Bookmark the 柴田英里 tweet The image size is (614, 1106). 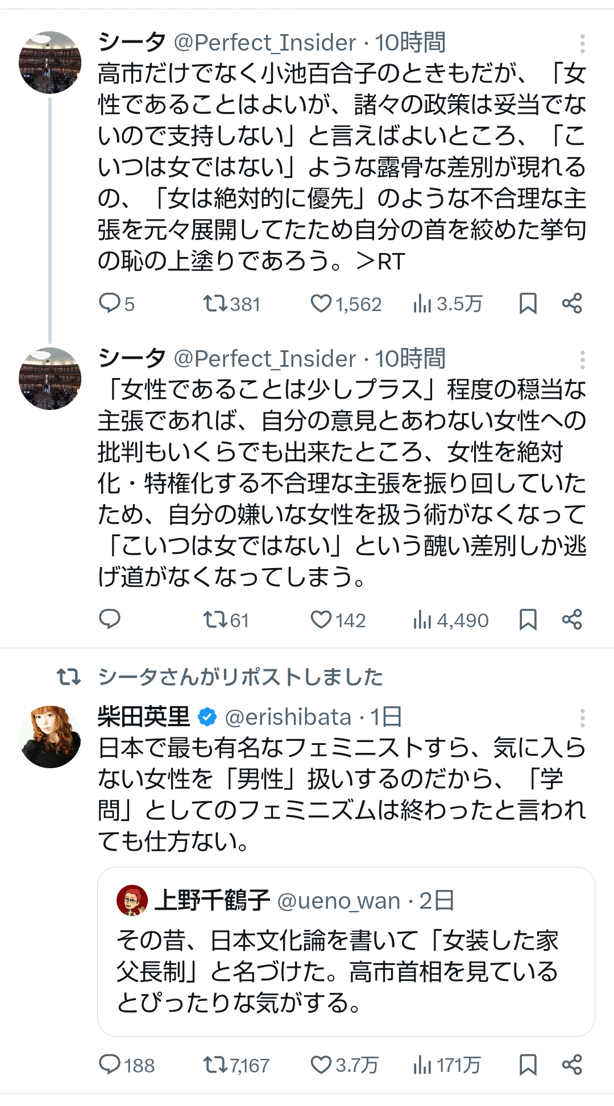[x=528, y=1064]
